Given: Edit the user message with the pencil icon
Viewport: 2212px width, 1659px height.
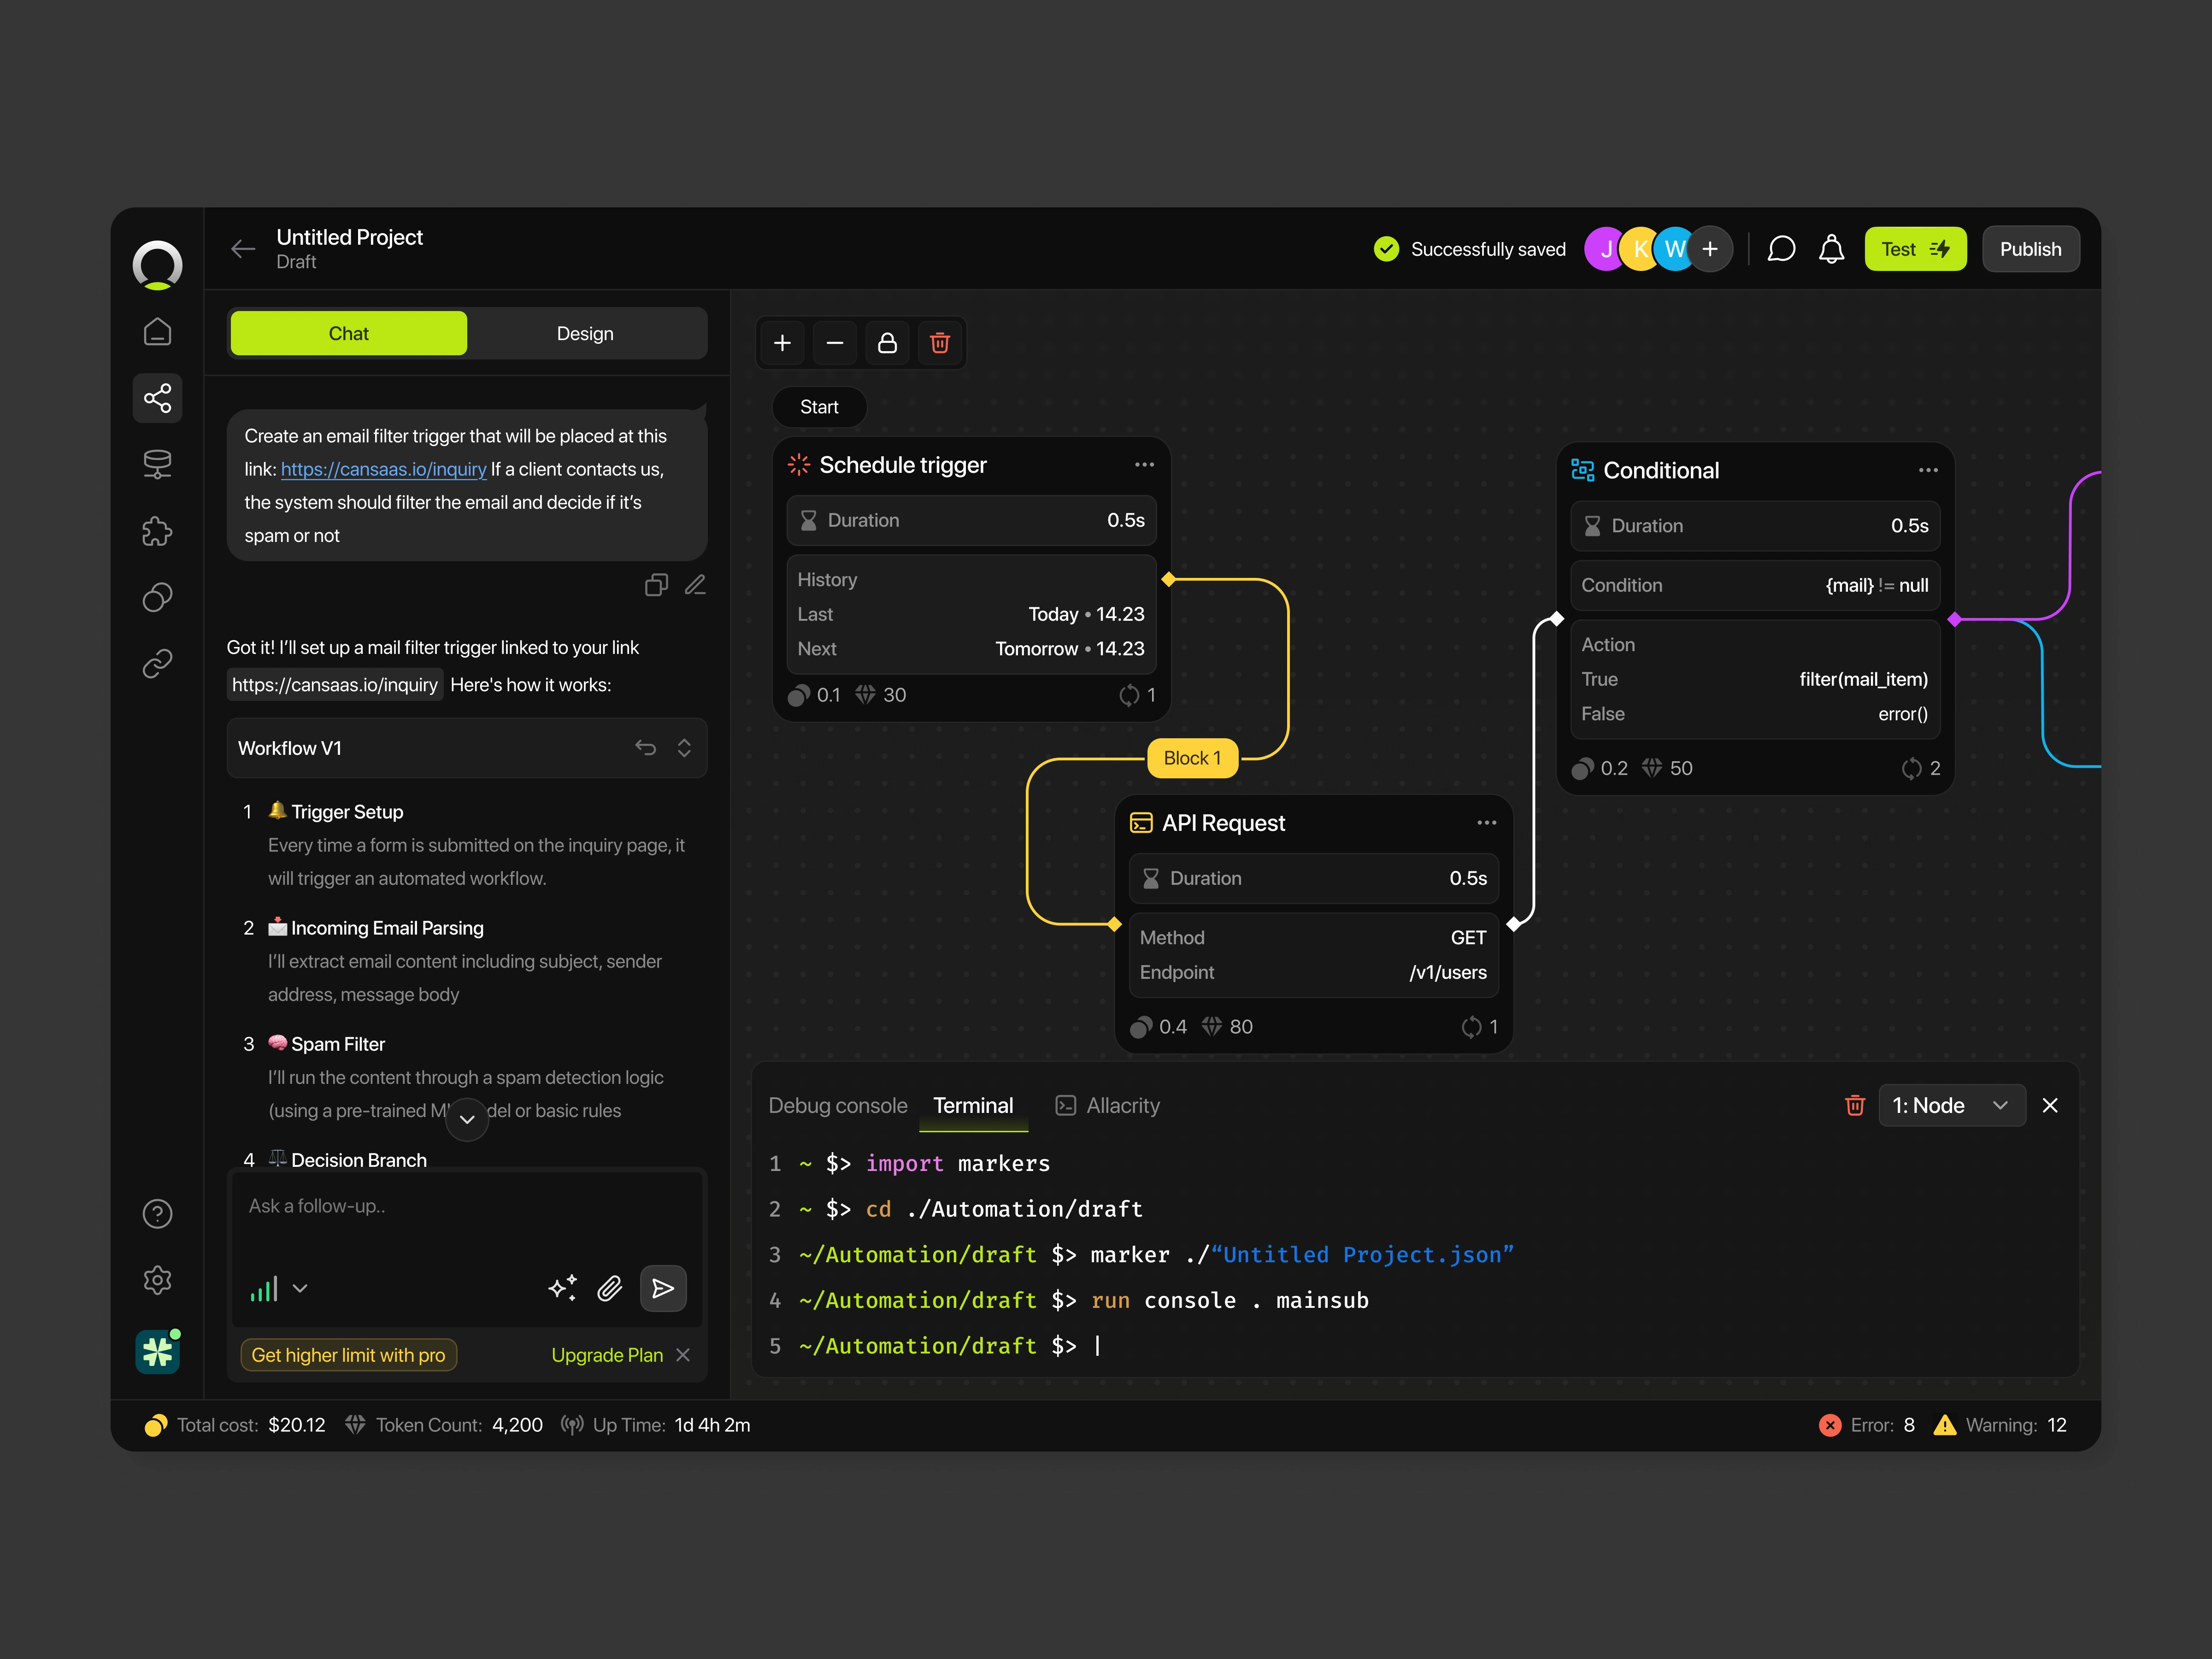Looking at the screenshot, I should click(x=695, y=585).
